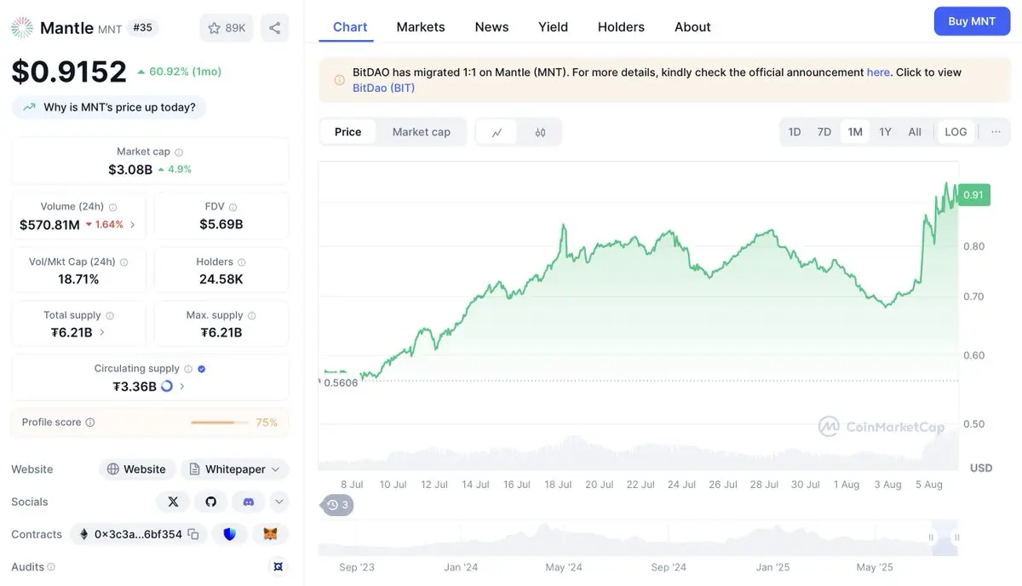1022x586 pixels.
Task: Set chart range to 1M
Action: pos(855,132)
